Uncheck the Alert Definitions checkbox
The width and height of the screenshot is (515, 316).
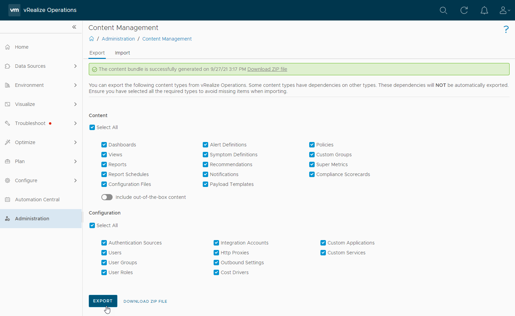click(205, 145)
